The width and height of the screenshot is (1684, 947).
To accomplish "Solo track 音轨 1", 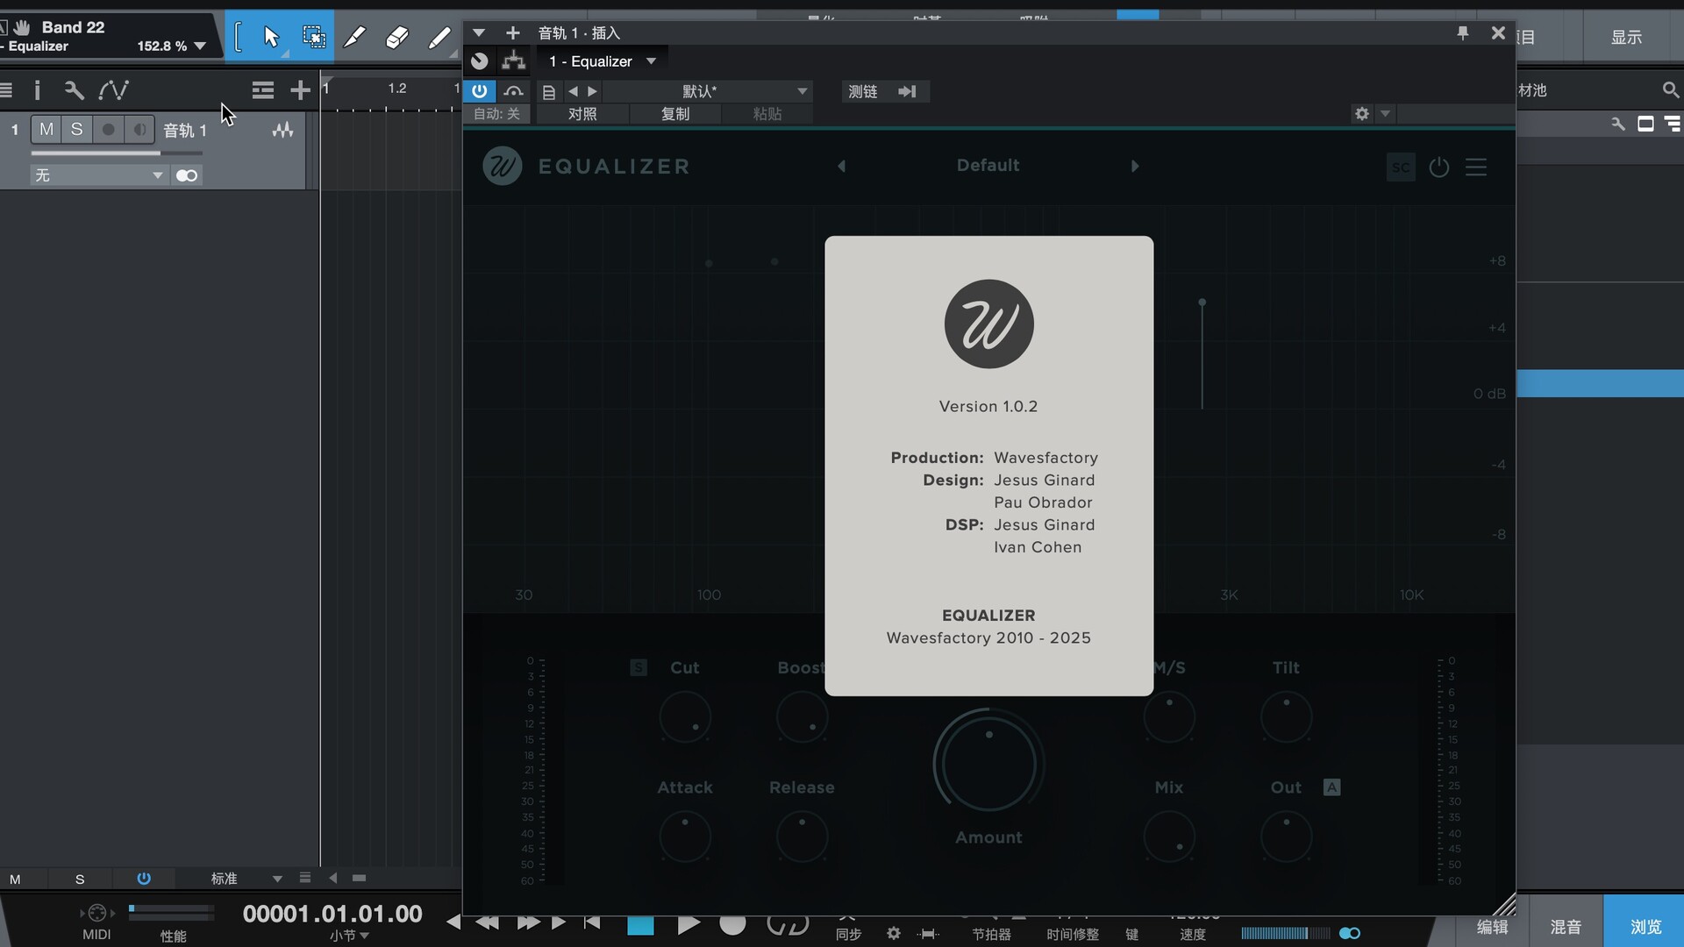I will [76, 130].
